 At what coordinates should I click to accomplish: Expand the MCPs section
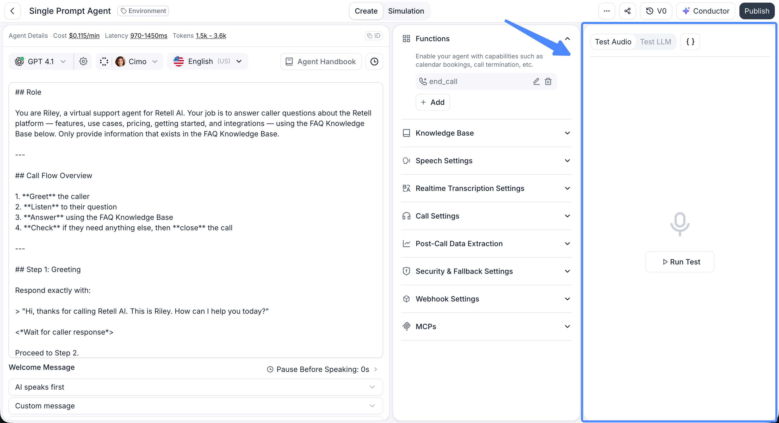[486, 327]
